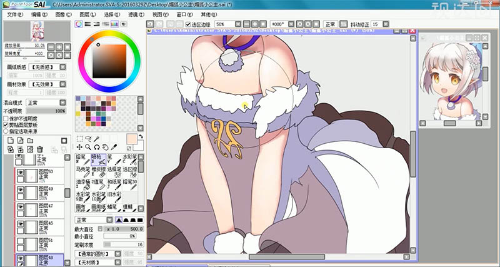Open the 画纸质感 texture dropdown
500x267 pixels.
63,68
